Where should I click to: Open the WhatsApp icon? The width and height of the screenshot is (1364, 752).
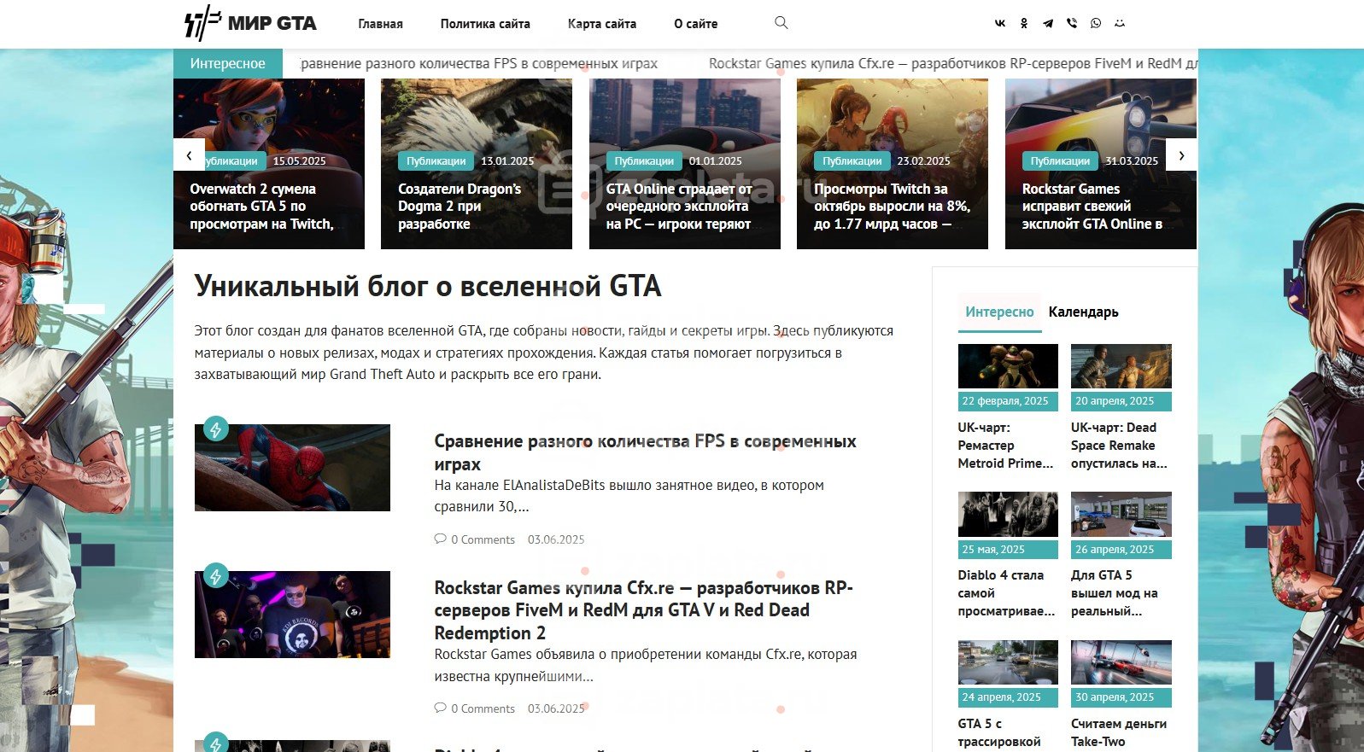pos(1096,24)
